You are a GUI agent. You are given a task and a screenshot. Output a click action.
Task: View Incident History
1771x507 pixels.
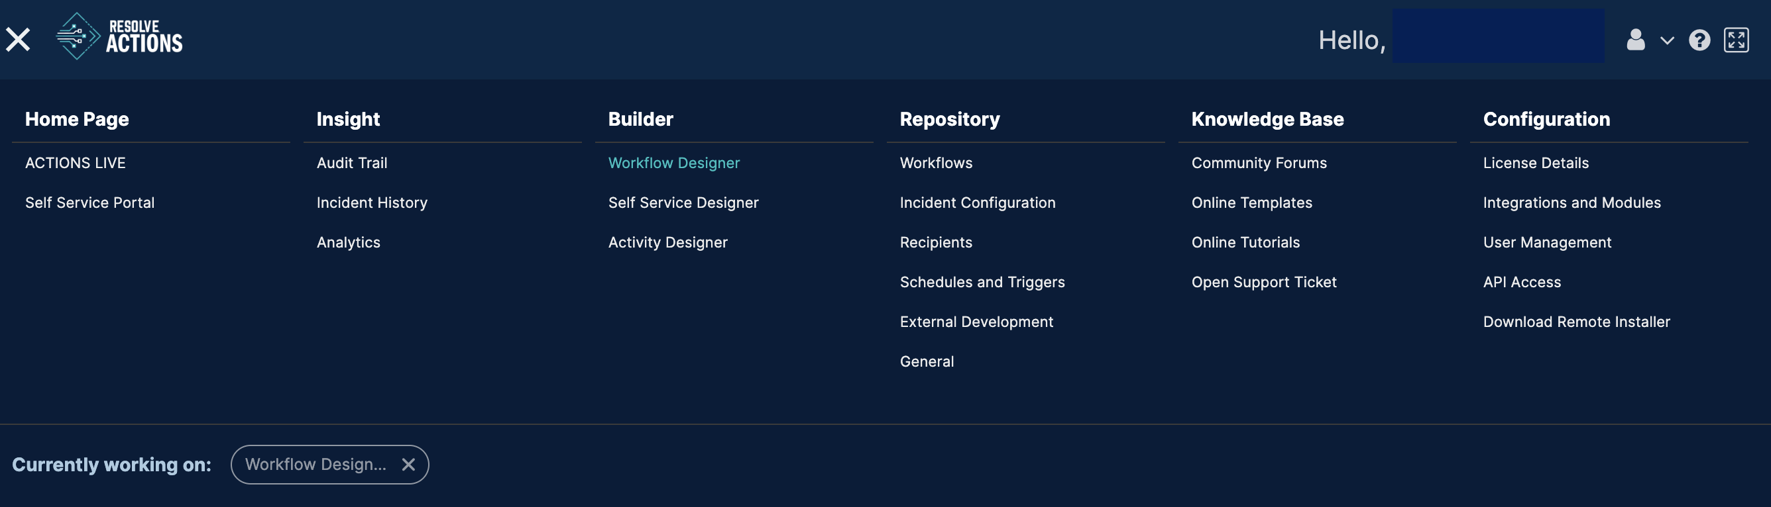pyautogui.click(x=372, y=203)
